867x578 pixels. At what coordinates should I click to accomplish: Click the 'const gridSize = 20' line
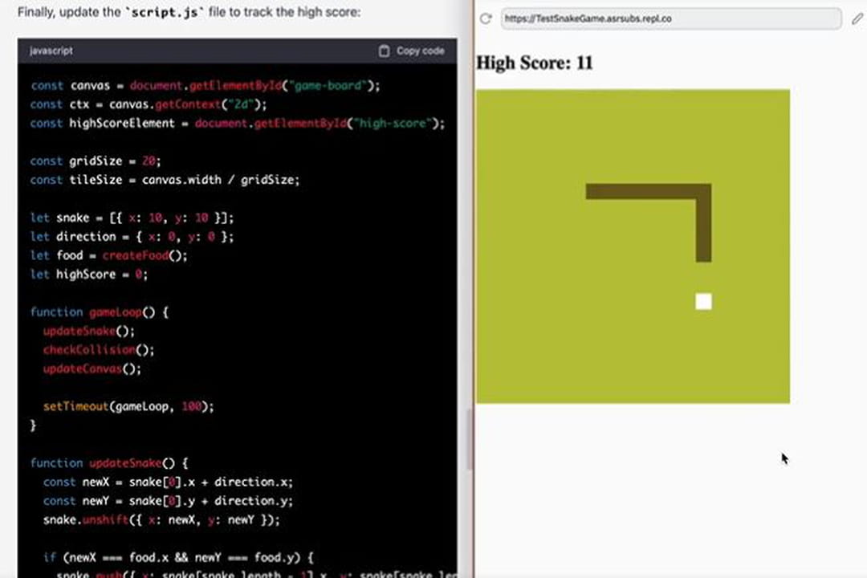point(96,161)
